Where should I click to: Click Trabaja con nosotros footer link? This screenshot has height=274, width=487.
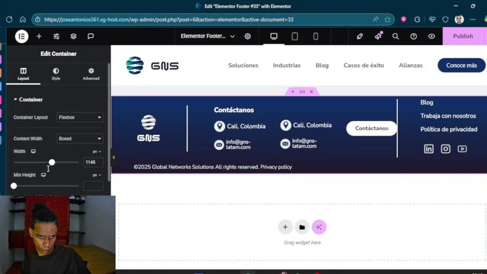(x=448, y=116)
